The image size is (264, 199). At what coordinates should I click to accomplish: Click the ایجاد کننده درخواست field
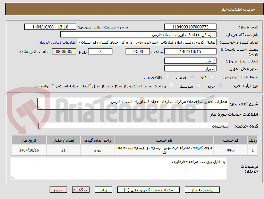147,42
